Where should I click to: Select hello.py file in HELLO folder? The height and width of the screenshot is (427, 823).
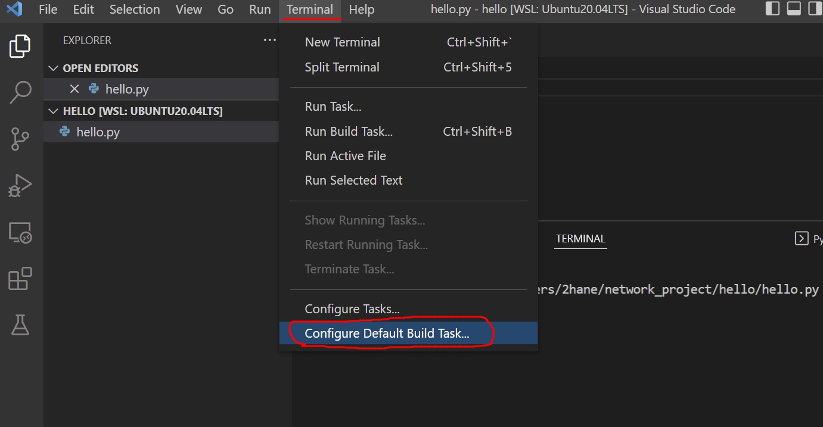161,132
